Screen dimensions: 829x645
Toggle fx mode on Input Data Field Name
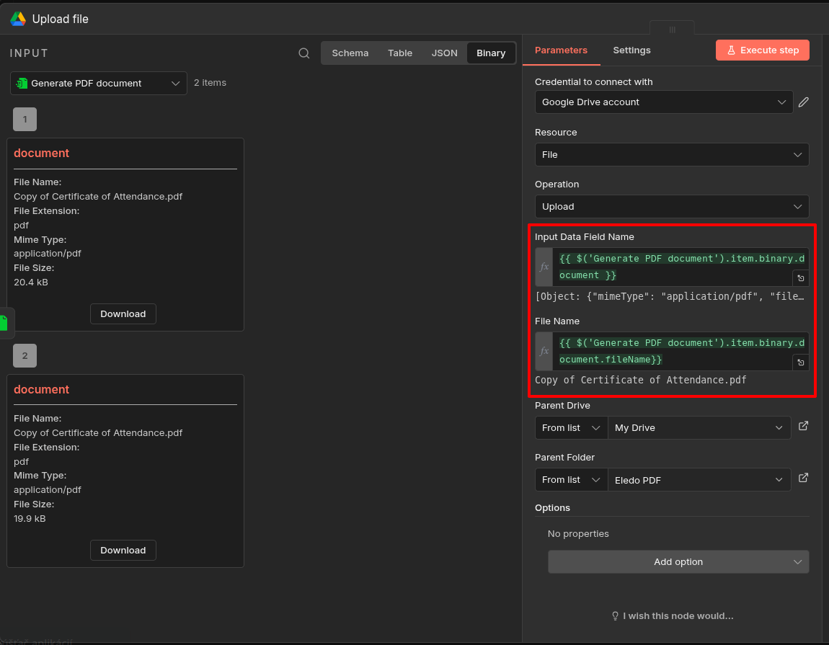click(544, 267)
